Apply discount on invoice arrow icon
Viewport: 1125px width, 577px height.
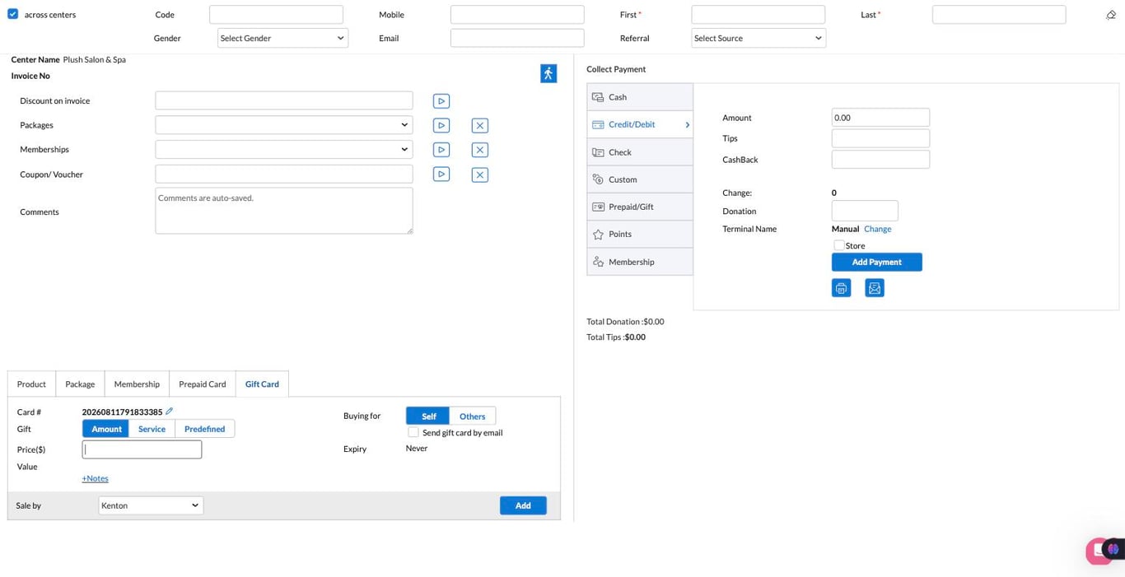tap(441, 101)
